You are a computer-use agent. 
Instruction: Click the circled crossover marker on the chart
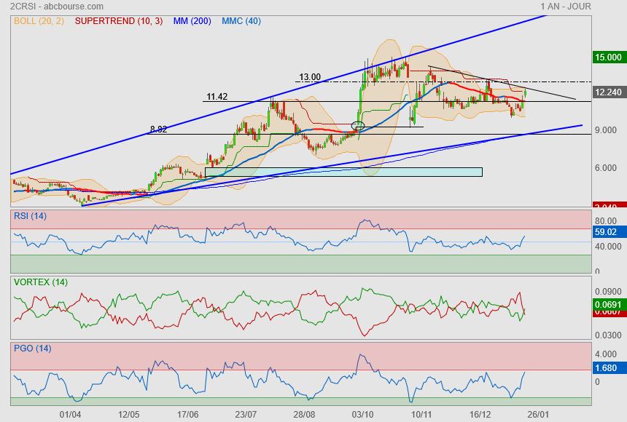tap(358, 126)
